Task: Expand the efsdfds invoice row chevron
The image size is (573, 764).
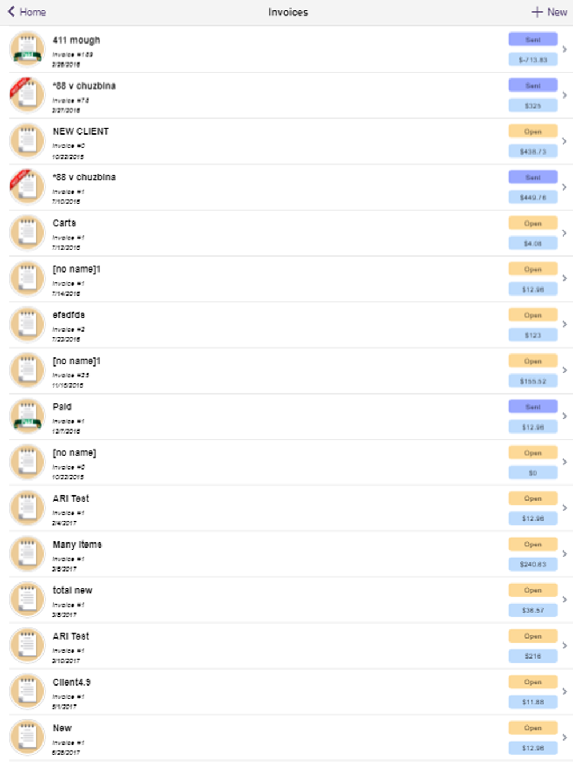Action: click(564, 324)
